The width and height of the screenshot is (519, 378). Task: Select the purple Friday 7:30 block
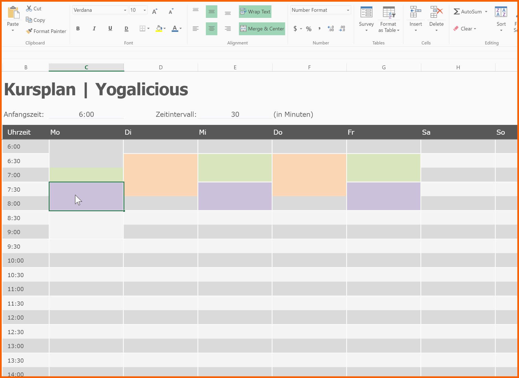(x=384, y=196)
